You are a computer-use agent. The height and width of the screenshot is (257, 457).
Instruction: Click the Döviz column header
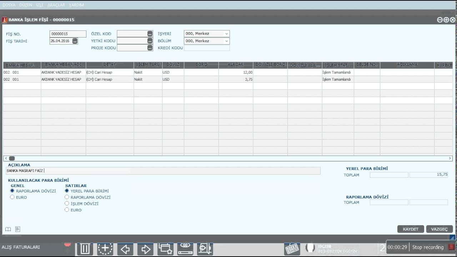click(x=173, y=65)
